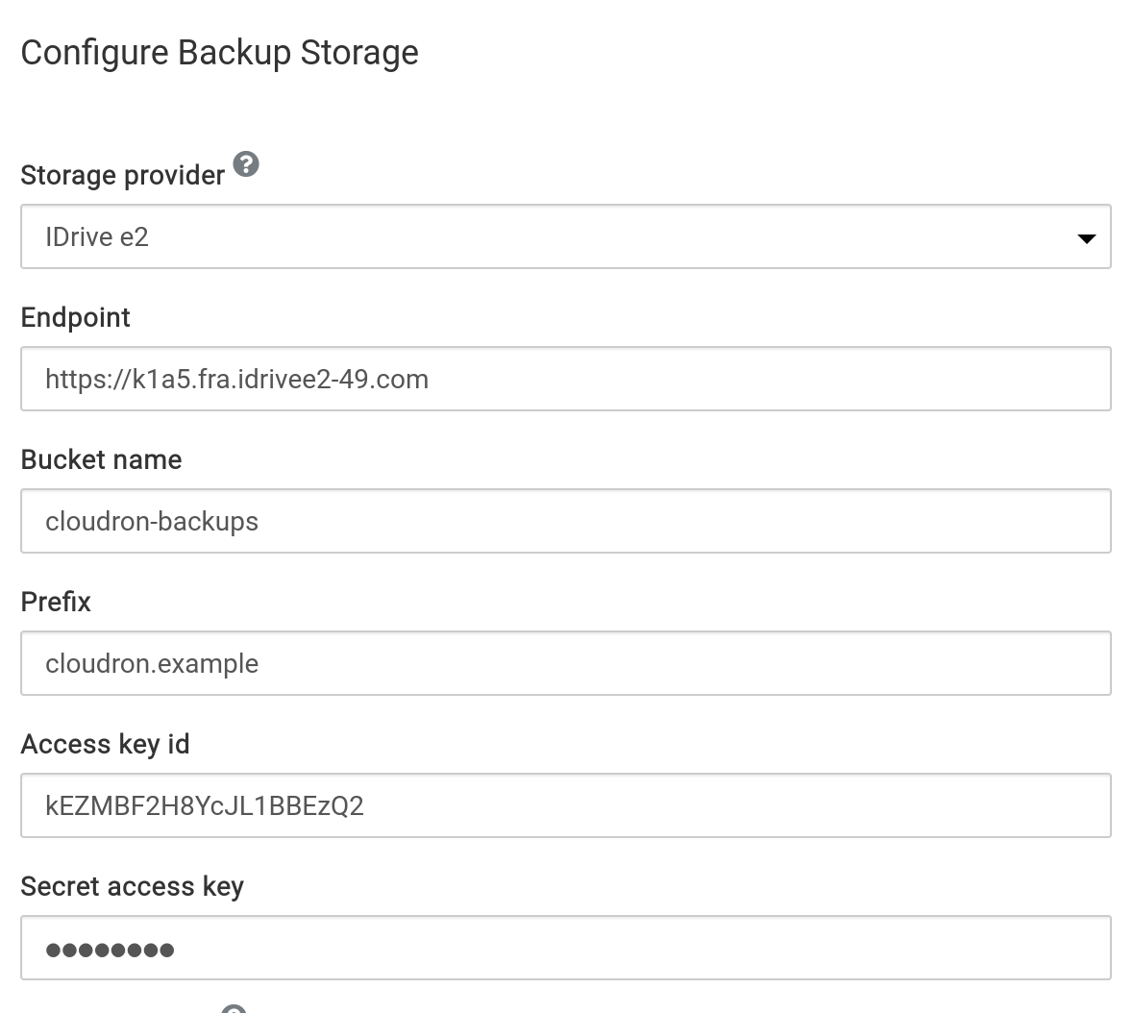Click the Bucket name label
Viewport: 1135px width, 1013px height.
101,459
